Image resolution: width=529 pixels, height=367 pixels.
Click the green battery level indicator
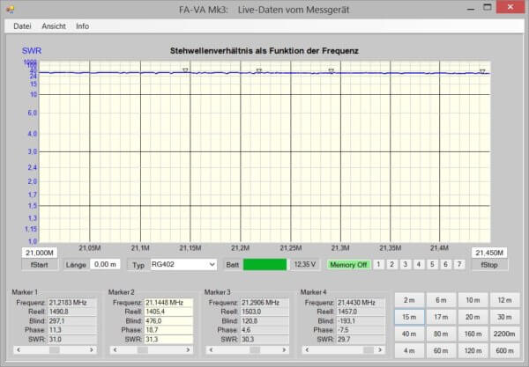[264, 265]
